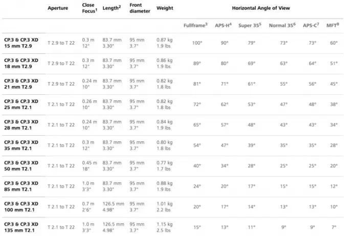Image resolution: width=353 pixels, height=236 pixels.
Task: Click the Normal 35 subheader
Action: (x=282, y=25)
